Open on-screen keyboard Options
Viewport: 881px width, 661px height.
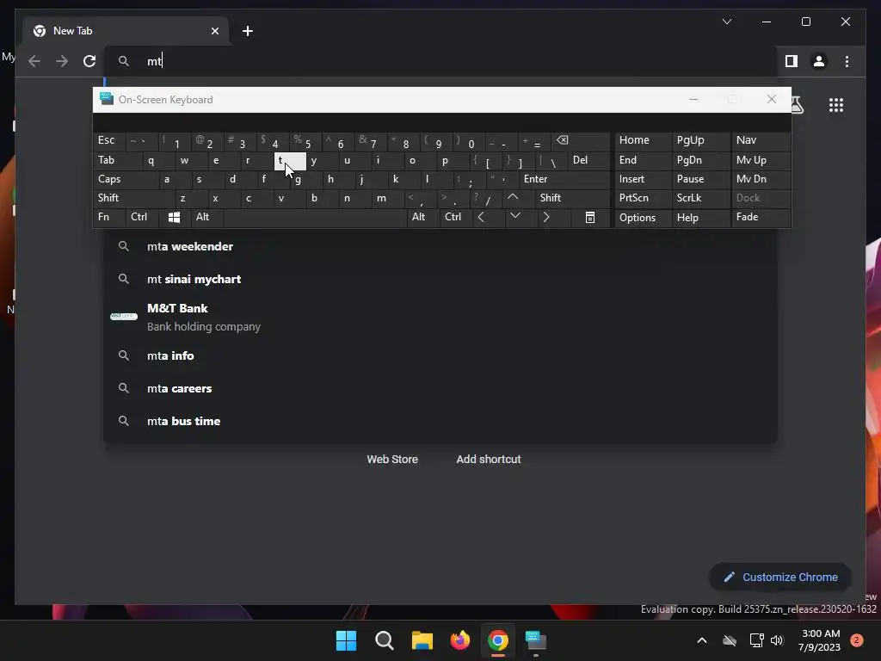click(x=643, y=218)
